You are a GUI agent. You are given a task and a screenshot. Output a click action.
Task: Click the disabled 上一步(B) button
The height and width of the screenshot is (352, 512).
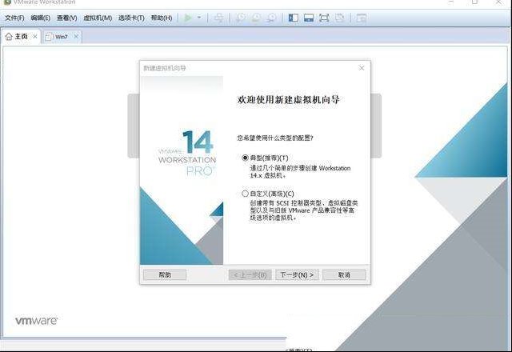click(x=250, y=275)
